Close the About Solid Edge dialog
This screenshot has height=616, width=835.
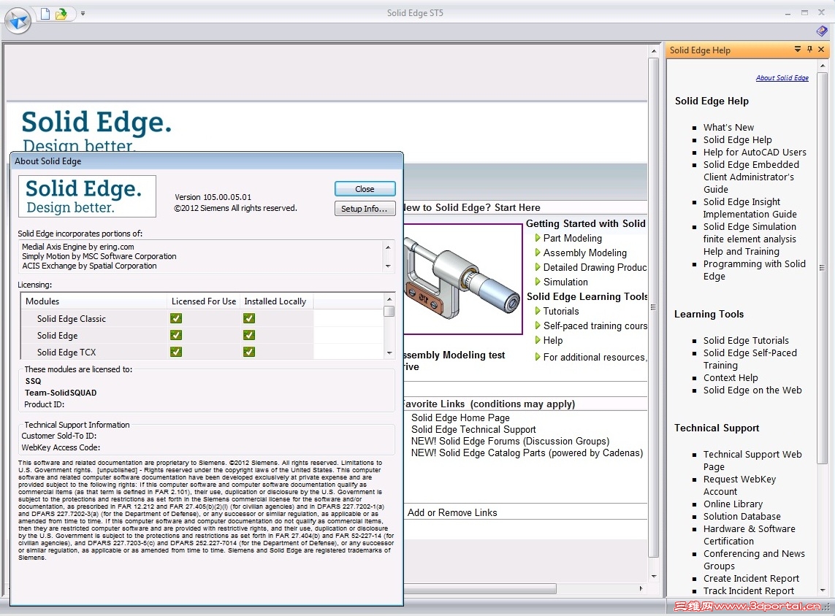coord(365,189)
